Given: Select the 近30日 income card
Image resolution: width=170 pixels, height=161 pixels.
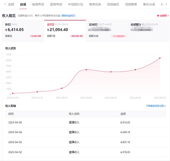Looking at the screenshot, I should point(107,31).
